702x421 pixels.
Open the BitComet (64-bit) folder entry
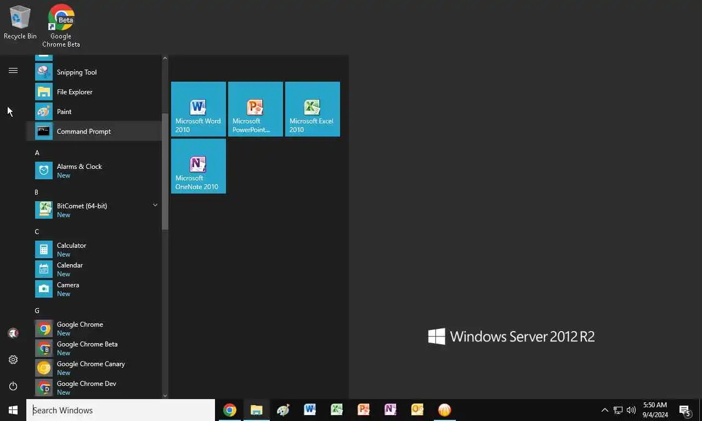click(x=94, y=210)
